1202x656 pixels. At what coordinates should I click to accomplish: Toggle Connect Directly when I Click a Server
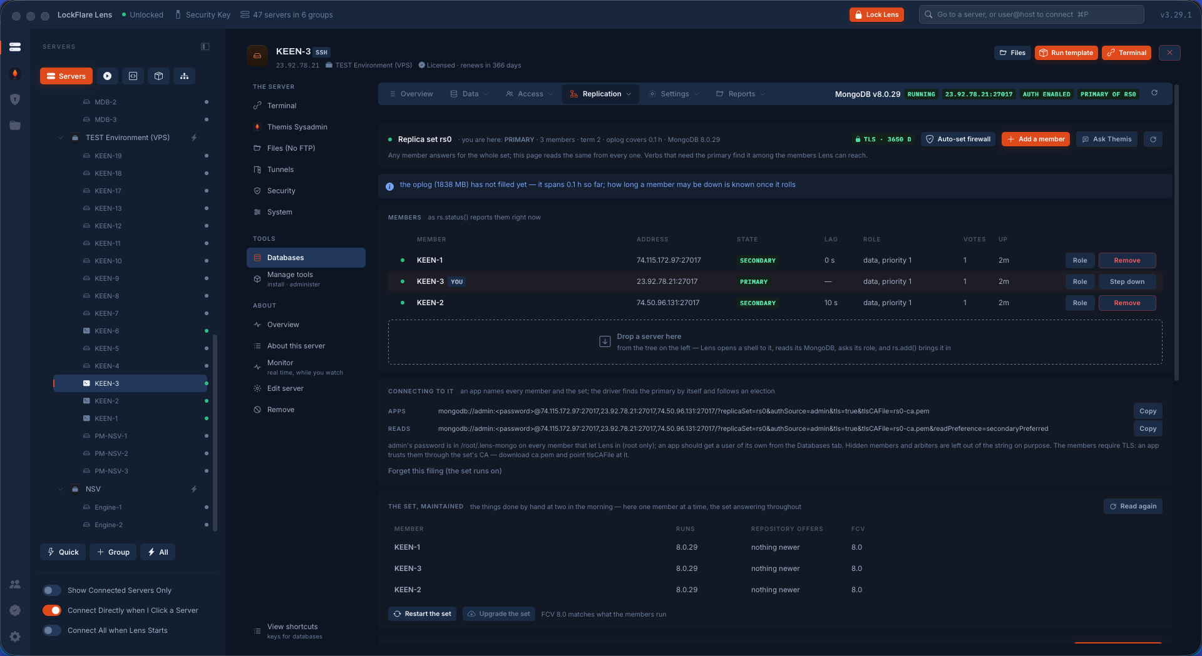52,610
